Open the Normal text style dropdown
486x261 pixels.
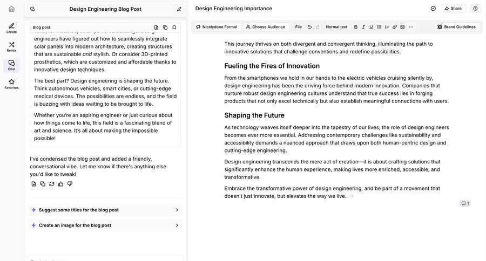coord(336,27)
